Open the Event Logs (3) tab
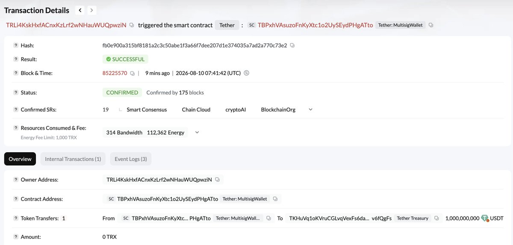Image resolution: width=513 pixels, height=245 pixels. pos(131,159)
